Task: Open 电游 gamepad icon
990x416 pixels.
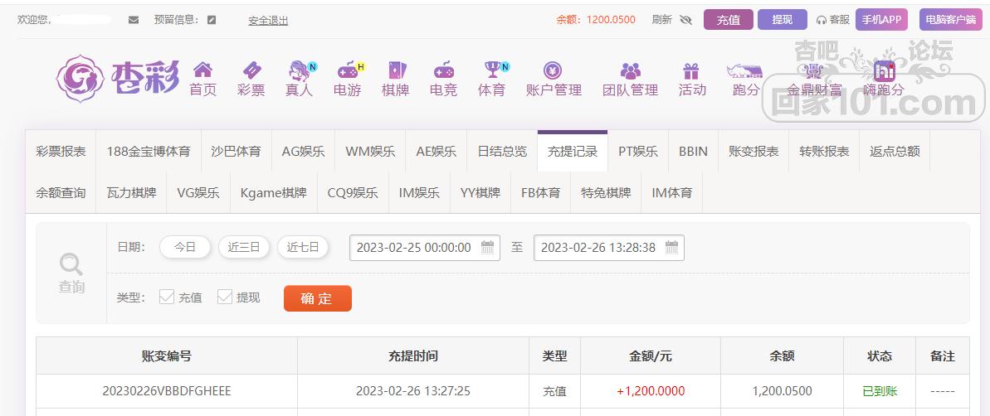Action: (x=349, y=70)
